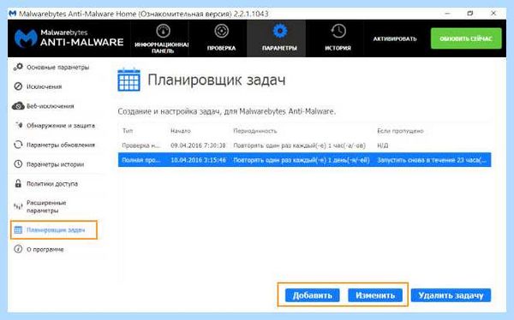
Task: Click the Добавить button
Action: [x=312, y=295]
